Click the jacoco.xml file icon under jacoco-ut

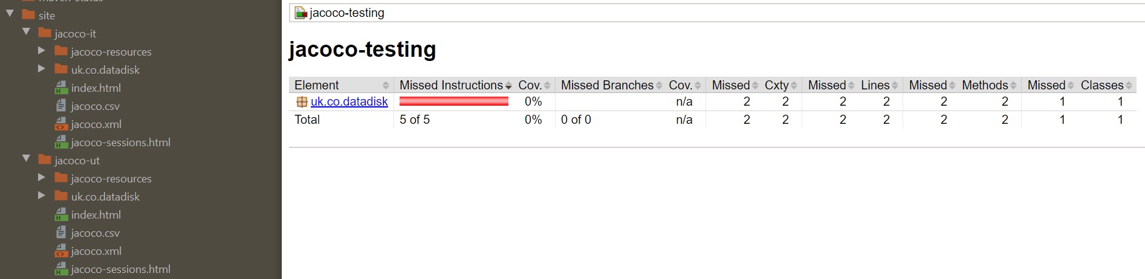point(61,251)
